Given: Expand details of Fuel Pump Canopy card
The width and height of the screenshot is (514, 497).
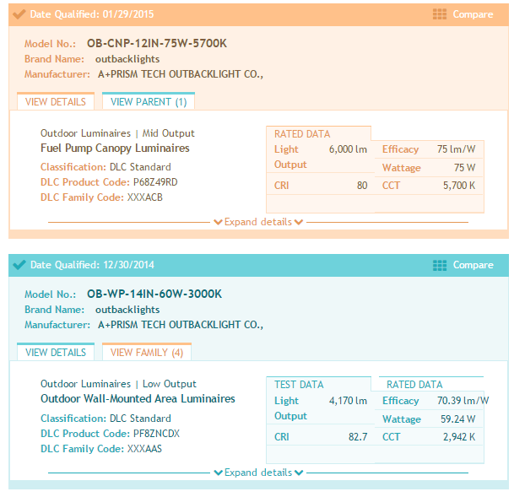Looking at the screenshot, I should coord(258,222).
